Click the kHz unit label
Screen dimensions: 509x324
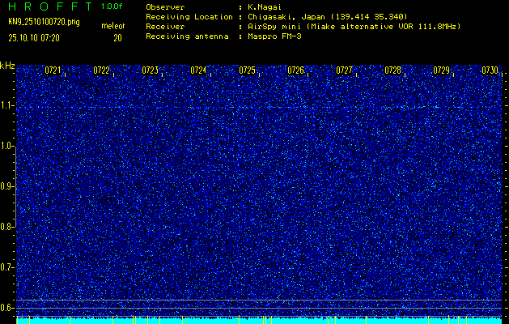click(7, 66)
